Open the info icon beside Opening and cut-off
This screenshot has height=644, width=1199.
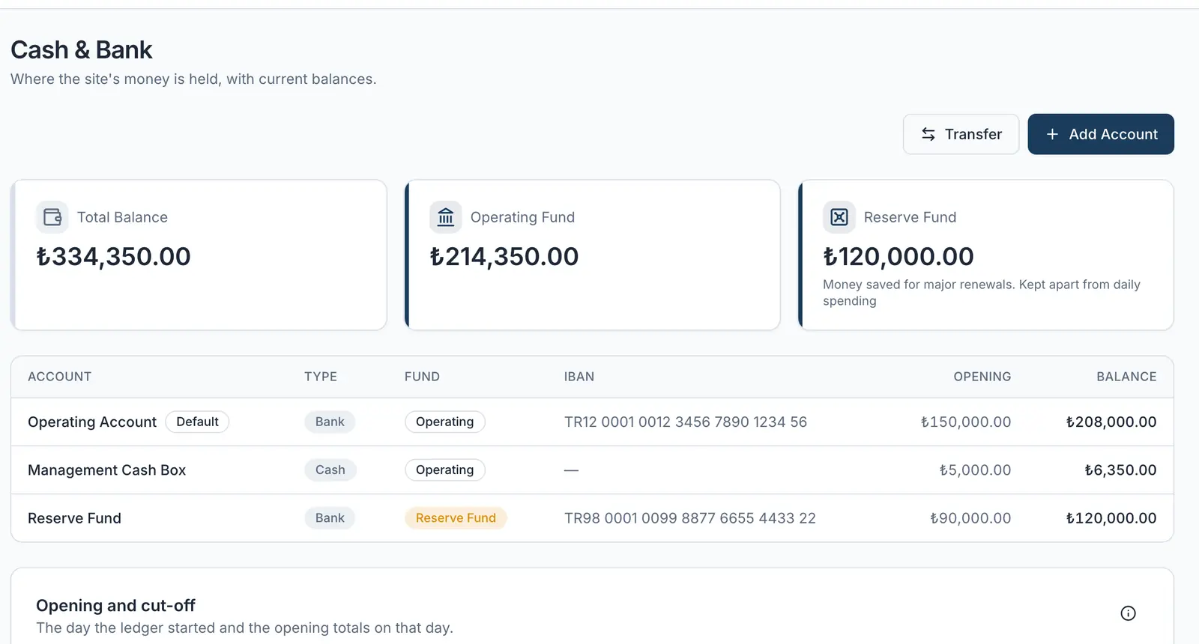coord(1128,613)
